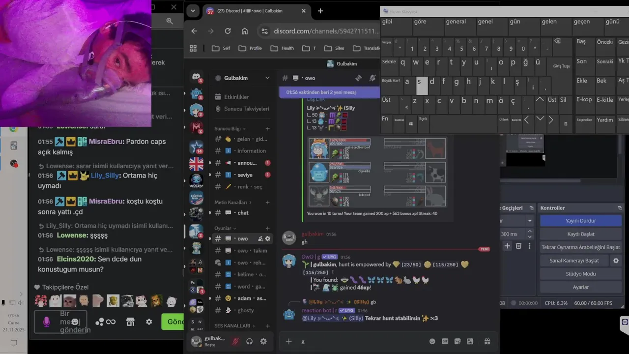This screenshot has width=629, height=354.
Task: Collapse the Metin Kanalları category
Action: point(233,202)
